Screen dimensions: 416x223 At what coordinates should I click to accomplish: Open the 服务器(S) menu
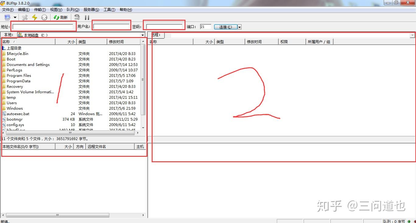pos(91,10)
